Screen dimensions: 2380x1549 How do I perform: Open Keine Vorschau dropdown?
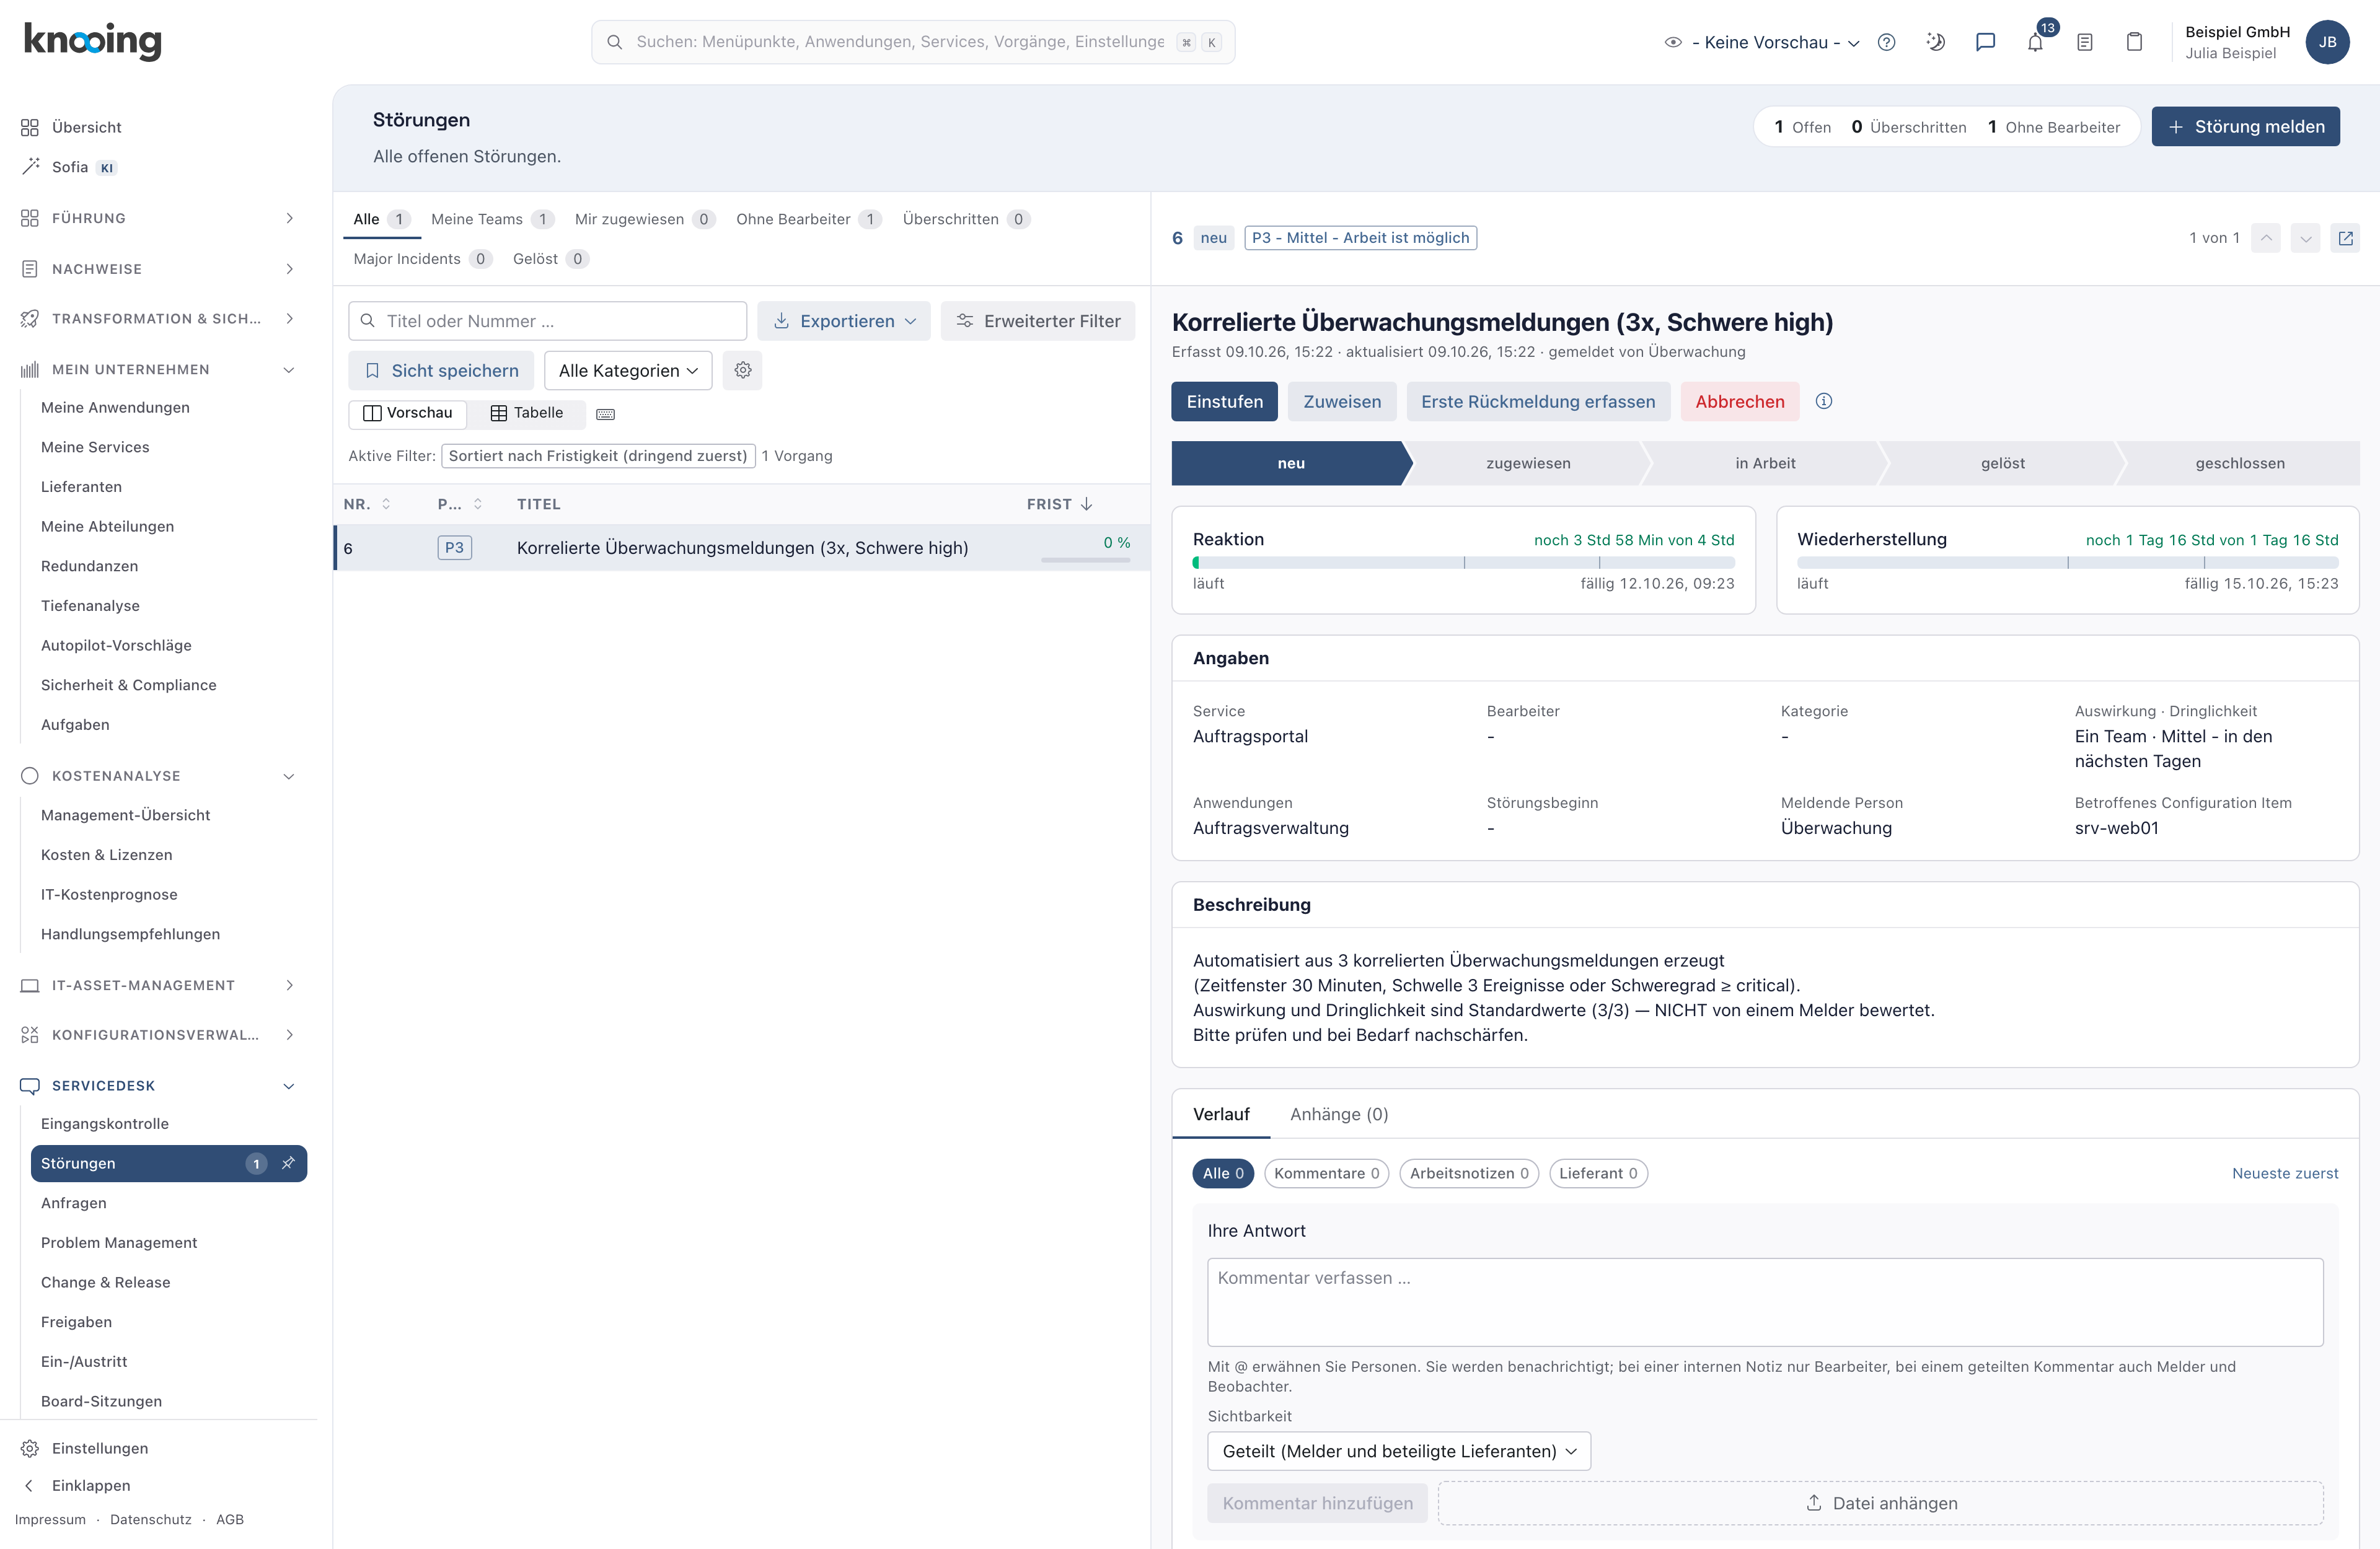1762,42
